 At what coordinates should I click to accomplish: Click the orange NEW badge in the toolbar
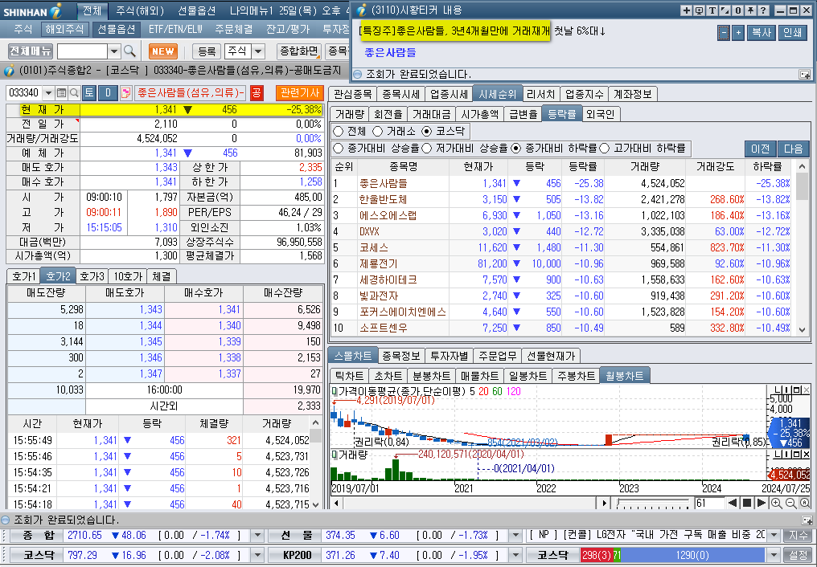[163, 51]
